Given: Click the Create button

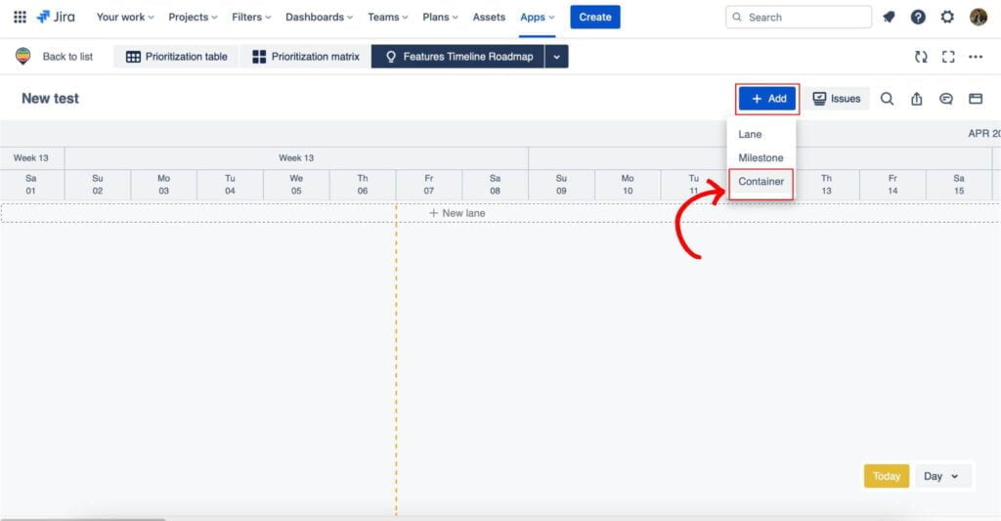Looking at the screenshot, I should [x=595, y=18].
